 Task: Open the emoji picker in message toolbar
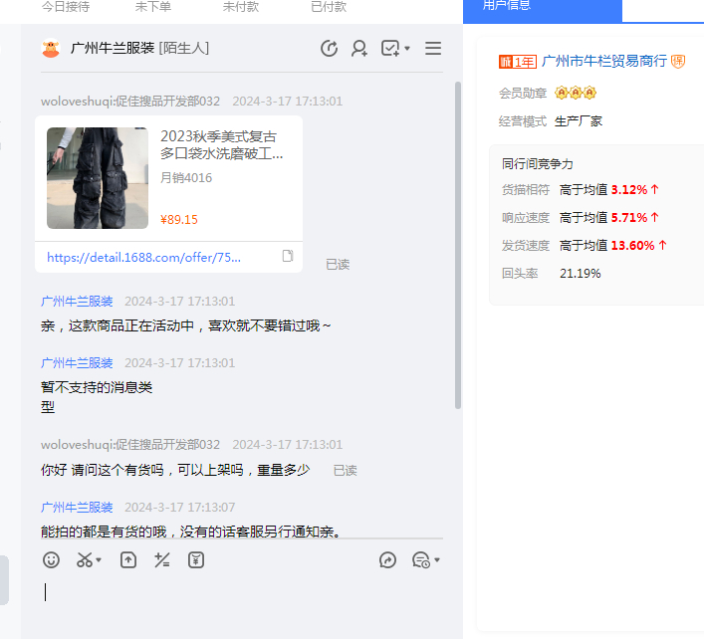52,560
